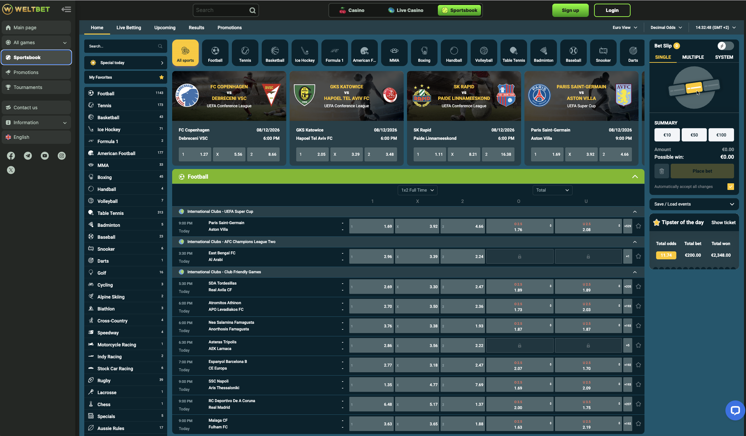Image resolution: width=746 pixels, height=436 pixels.
Task: Open the live chat bubble
Action: pyautogui.click(x=735, y=410)
